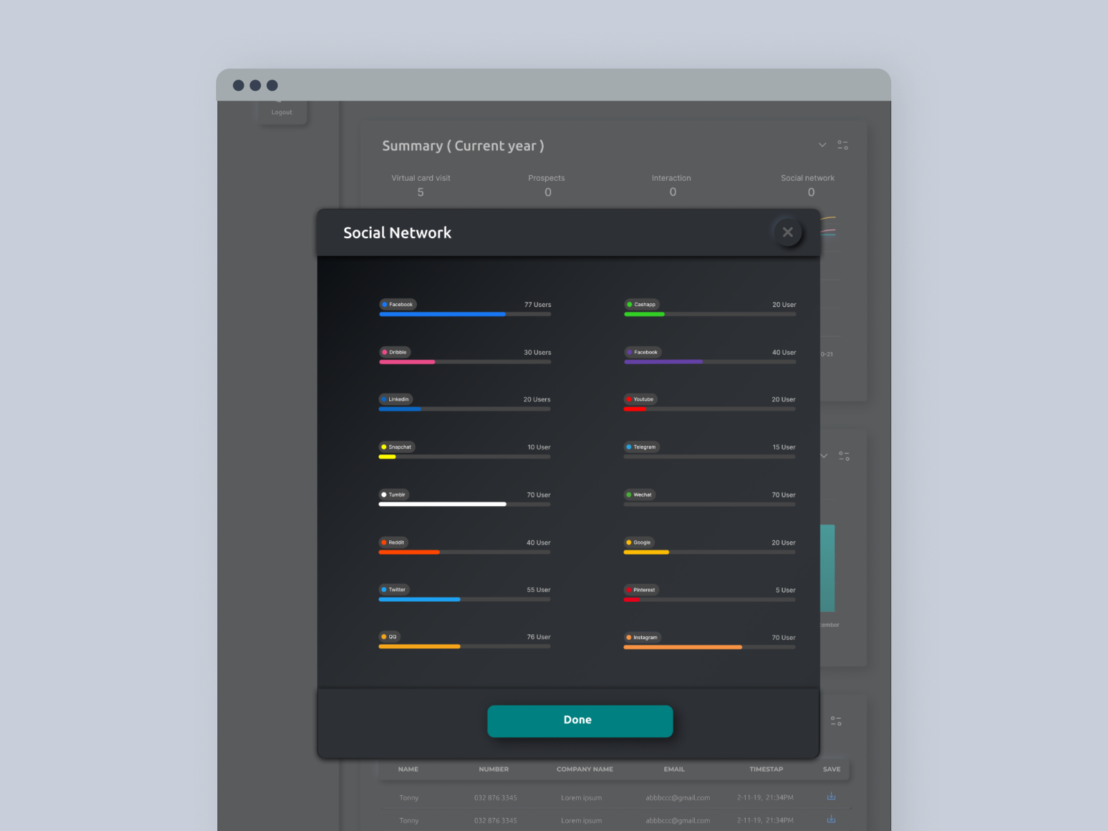Open the filter settings icon beside Summary header
The image size is (1108, 831).
(x=843, y=145)
